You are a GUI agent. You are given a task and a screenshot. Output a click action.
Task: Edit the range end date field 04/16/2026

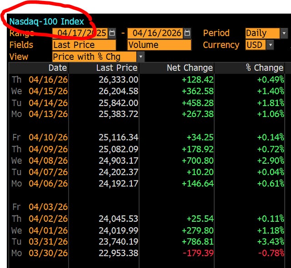(156, 33)
